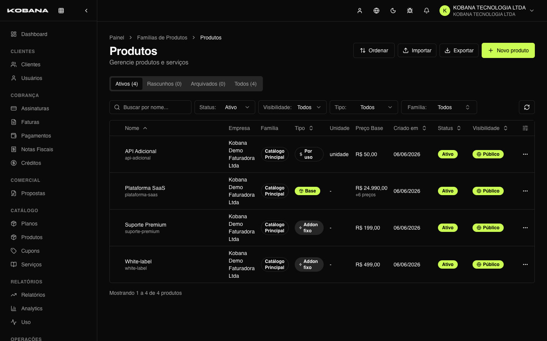Open Serviços in sidebar
This screenshot has width=547, height=341.
49,264
